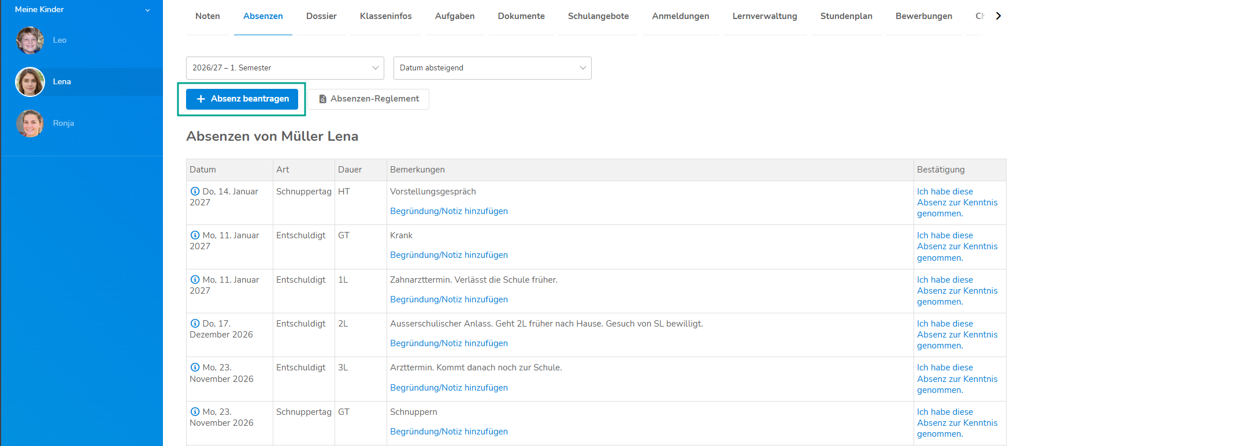Open the Datum absteigend sort dropdown
Screen dimensions: 1240x446
[x=492, y=68]
